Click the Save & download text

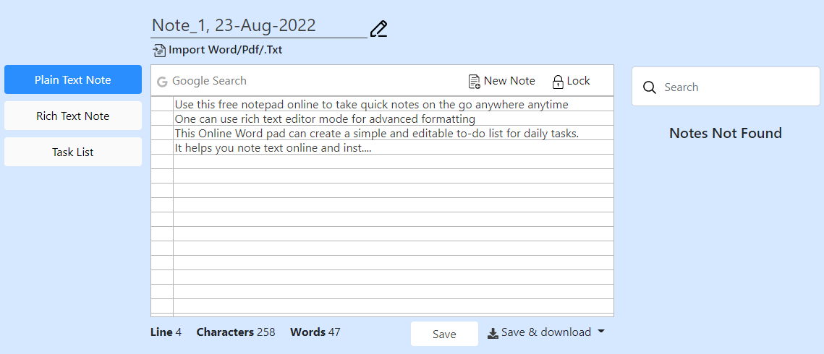tap(545, 332)
